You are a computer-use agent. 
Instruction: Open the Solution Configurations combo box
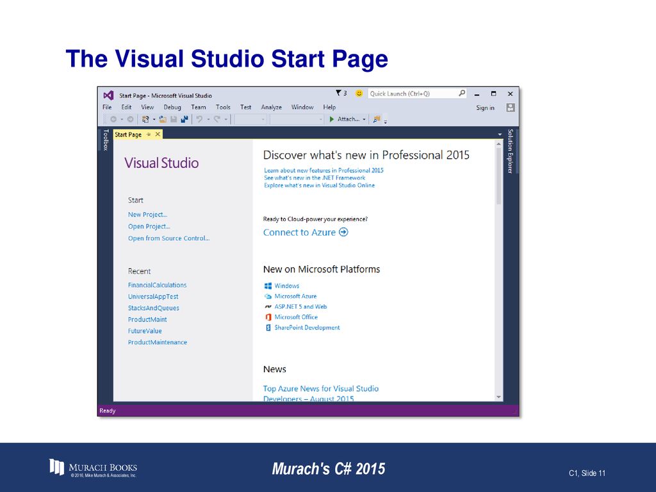[x=250, y=120]
